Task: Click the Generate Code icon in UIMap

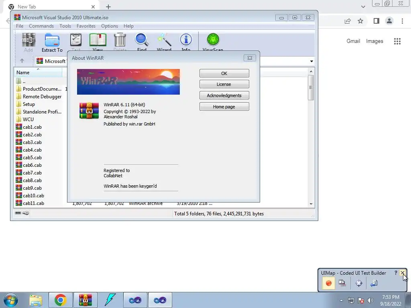Action: point(374,283)
